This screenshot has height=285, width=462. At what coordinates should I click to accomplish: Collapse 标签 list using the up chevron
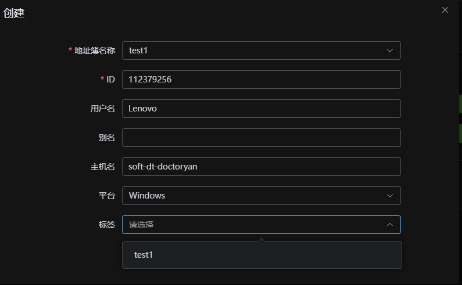tap(390, 225)
